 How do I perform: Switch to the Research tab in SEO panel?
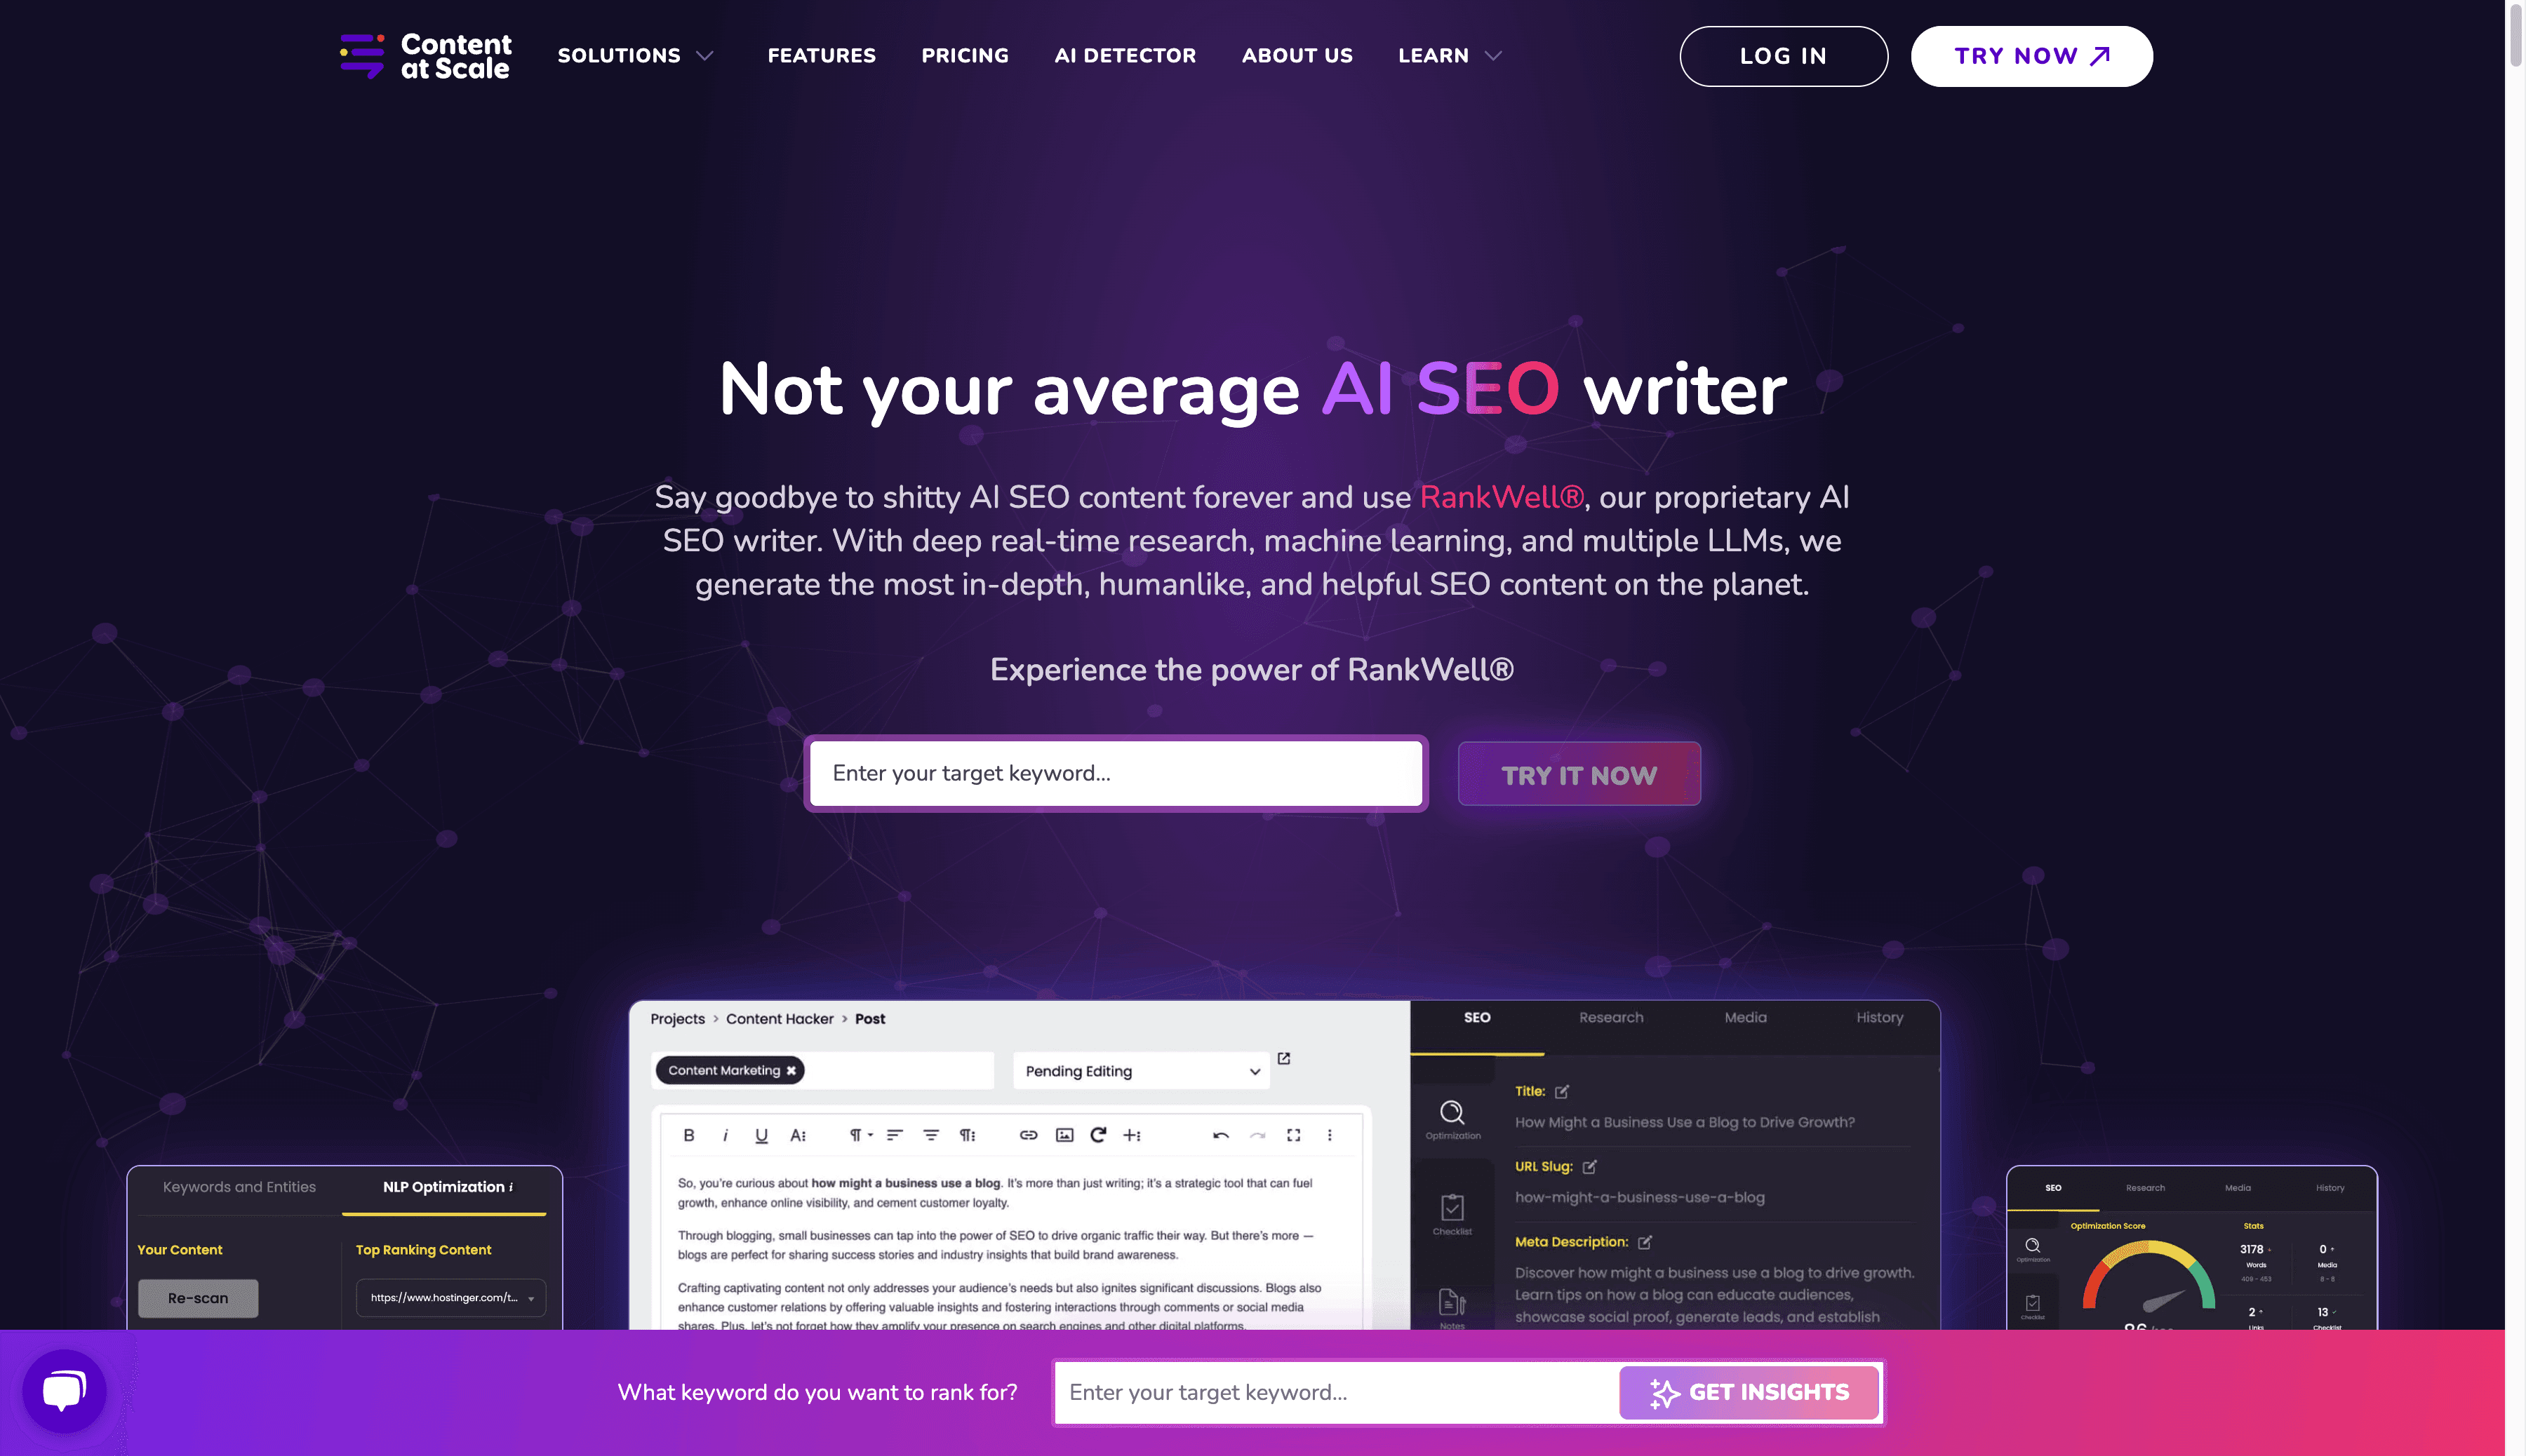point(1610,1018)
